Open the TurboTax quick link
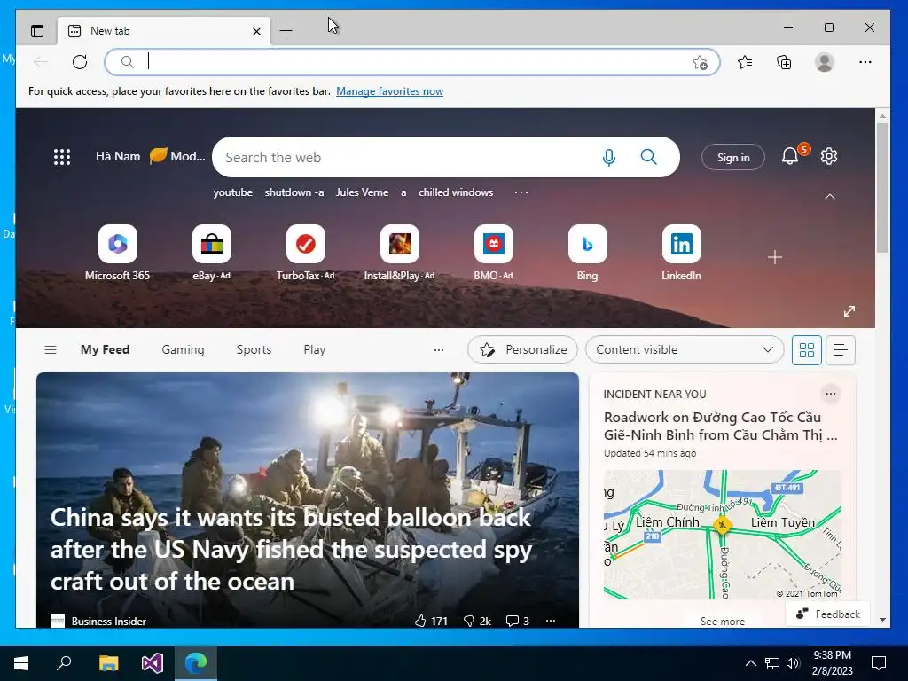 point(305,253)
